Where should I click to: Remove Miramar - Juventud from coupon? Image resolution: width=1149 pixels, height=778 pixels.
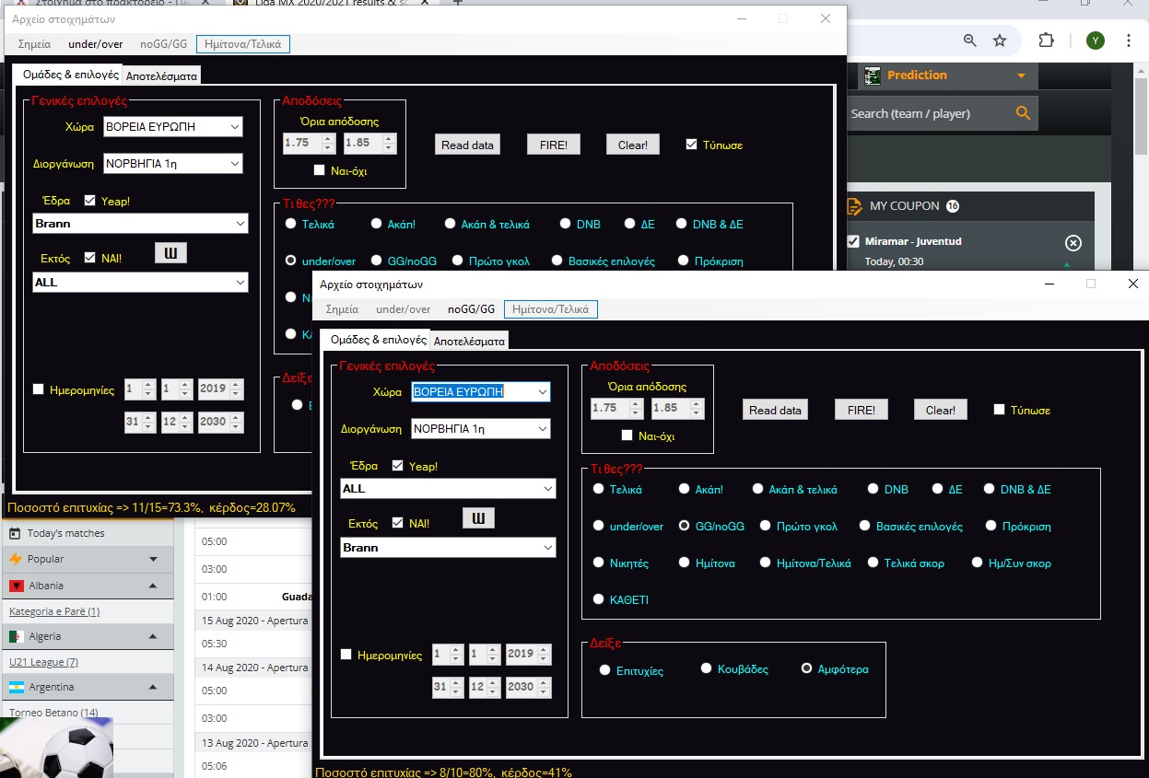pyautogui.click(x=1073, y=243)
